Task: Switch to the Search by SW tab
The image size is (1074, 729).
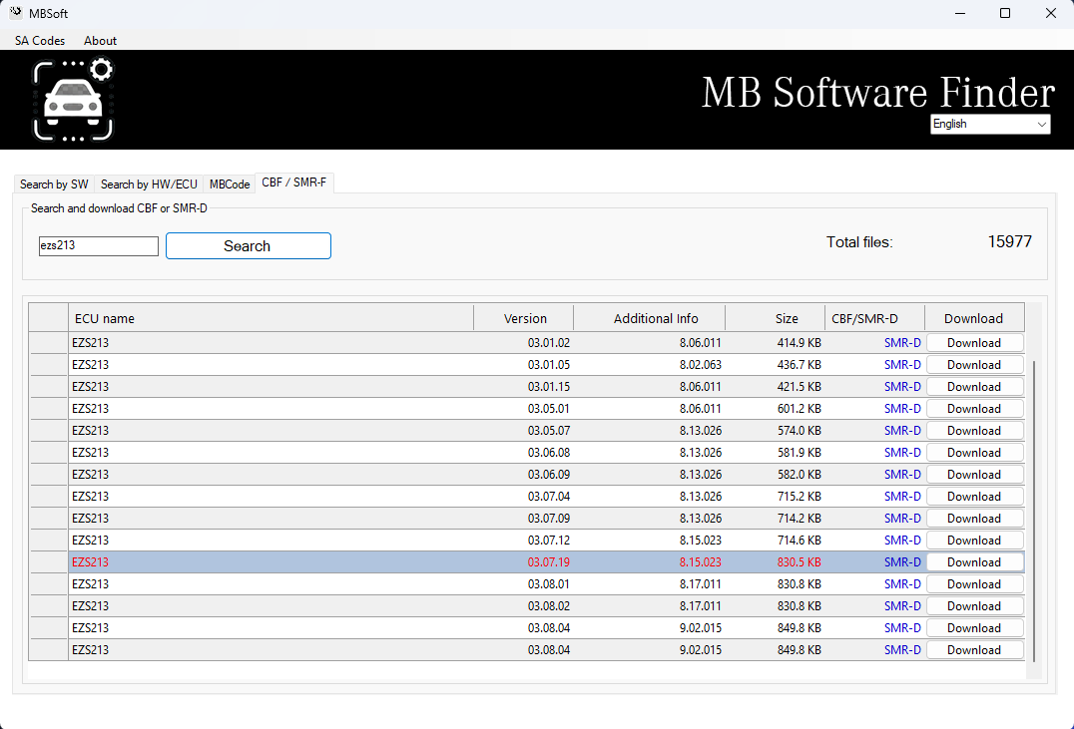Action: [x=53, y=183]
